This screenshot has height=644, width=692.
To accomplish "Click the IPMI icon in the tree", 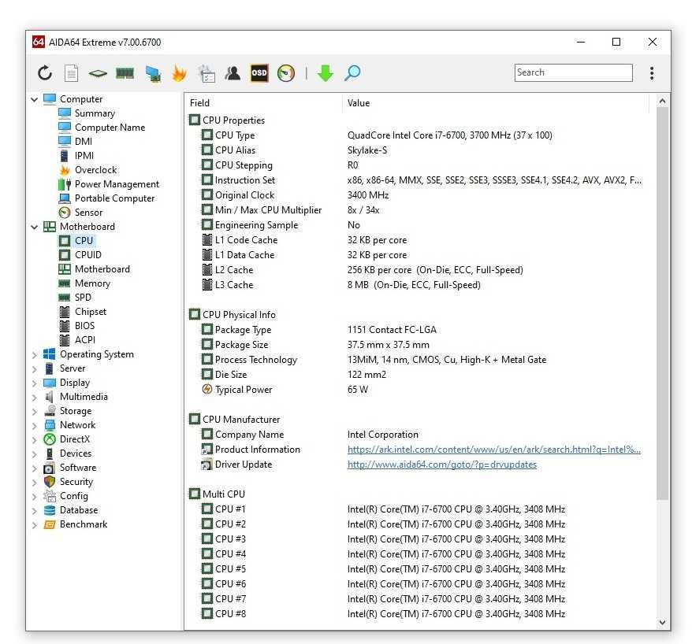I will tap(65, 156).
